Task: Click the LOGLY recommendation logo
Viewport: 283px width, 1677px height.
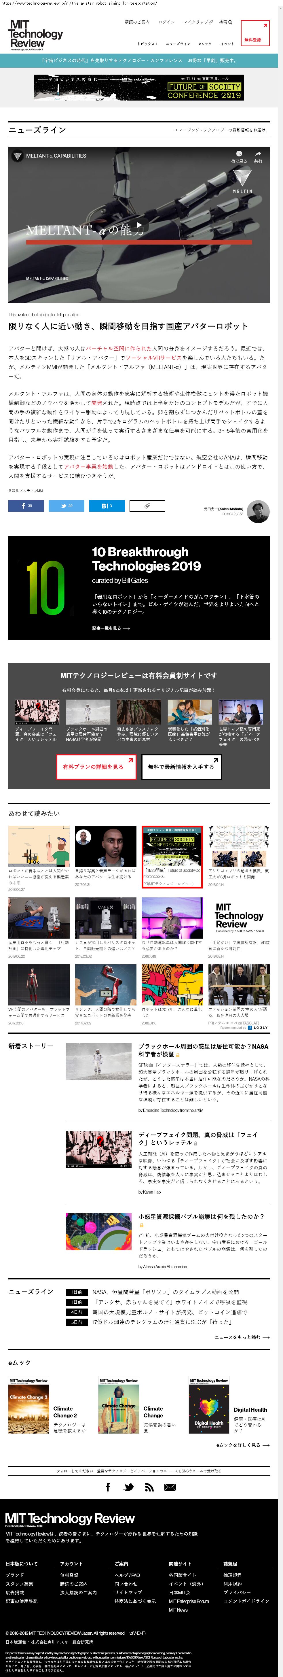Action: click(258, 1027)
